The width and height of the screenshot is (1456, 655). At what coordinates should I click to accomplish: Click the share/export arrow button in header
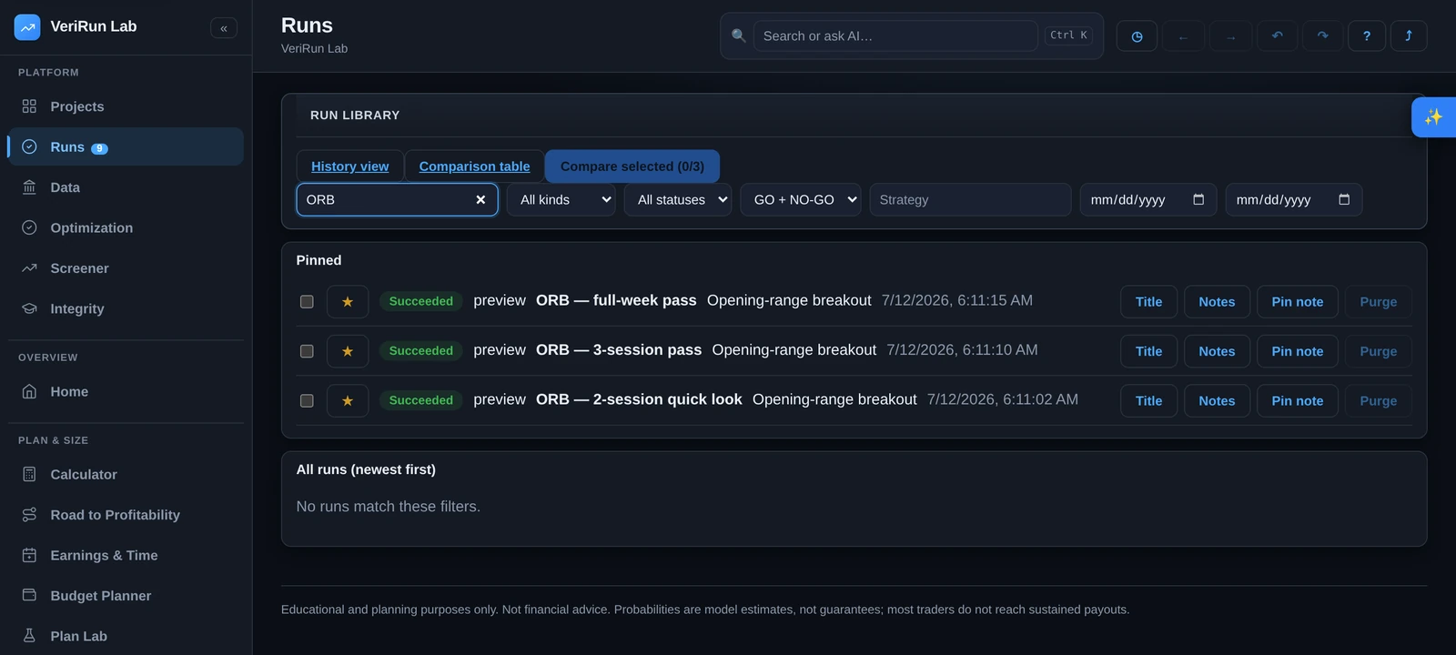click(x=1409, y=35)
